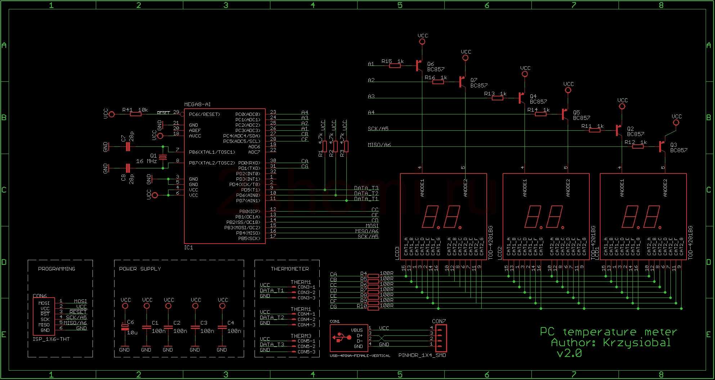
Task: Click the MEGA8-AI part name label
Action: click(197, 104)
